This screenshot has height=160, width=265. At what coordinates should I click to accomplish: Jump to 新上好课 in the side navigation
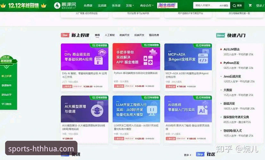(x=6, y=76)
